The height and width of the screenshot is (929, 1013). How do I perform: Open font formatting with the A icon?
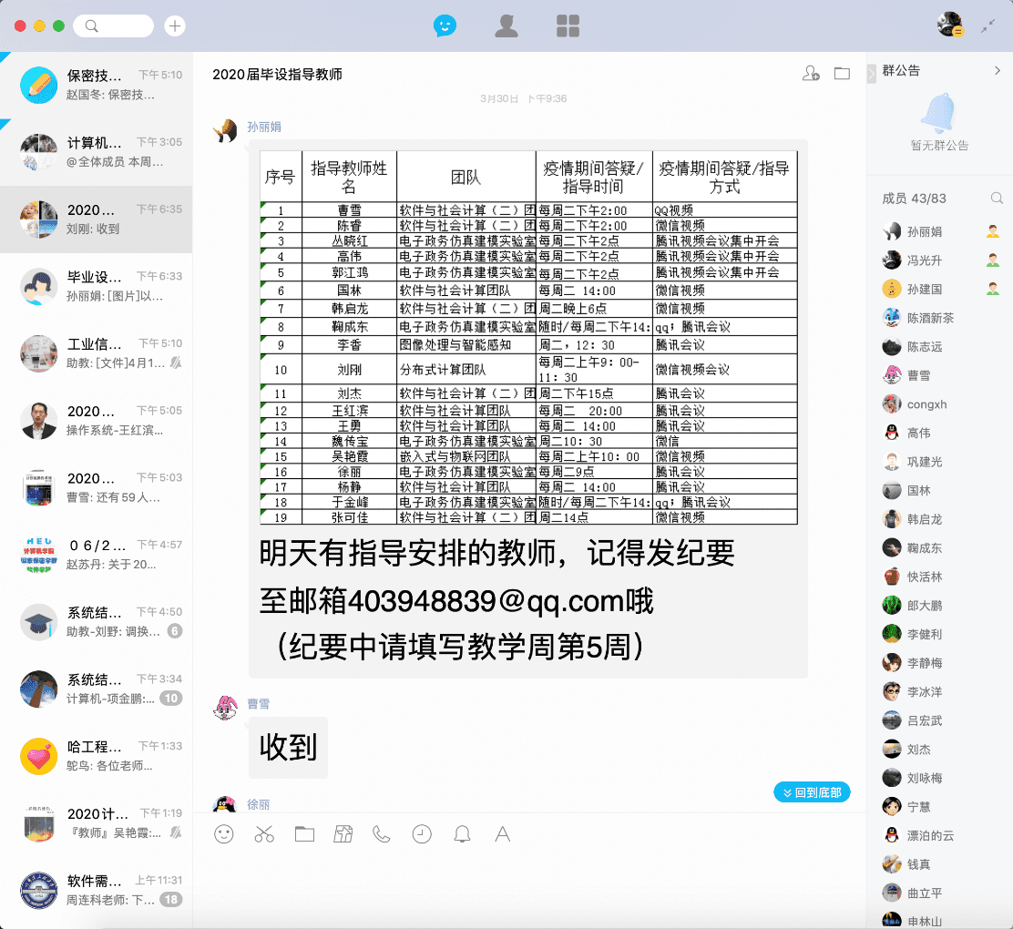coord(502,833)
